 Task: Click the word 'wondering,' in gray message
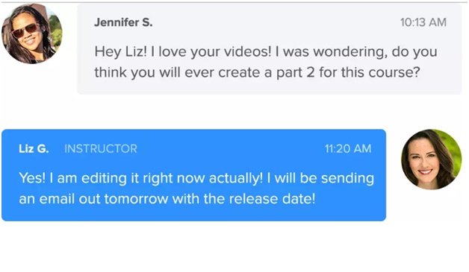pos(350,52)
